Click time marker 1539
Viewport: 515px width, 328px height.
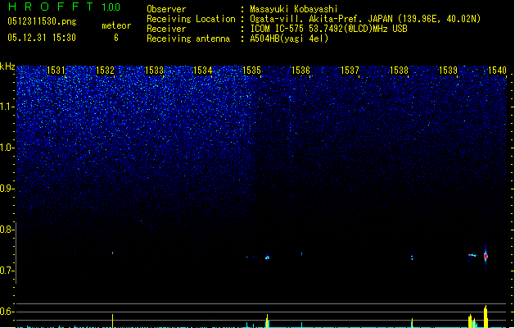point(449,71)
